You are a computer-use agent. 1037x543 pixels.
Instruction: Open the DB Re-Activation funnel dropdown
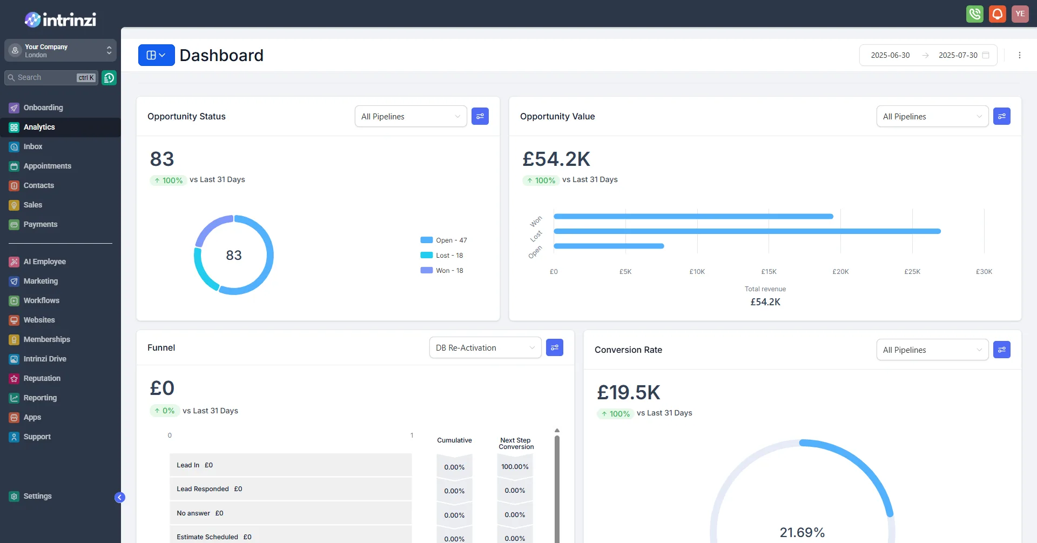(484, 347)
